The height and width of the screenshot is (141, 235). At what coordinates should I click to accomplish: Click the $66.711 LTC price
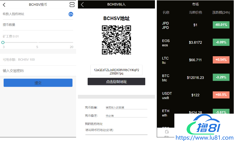pyautogui.click(x=195, y=60)
